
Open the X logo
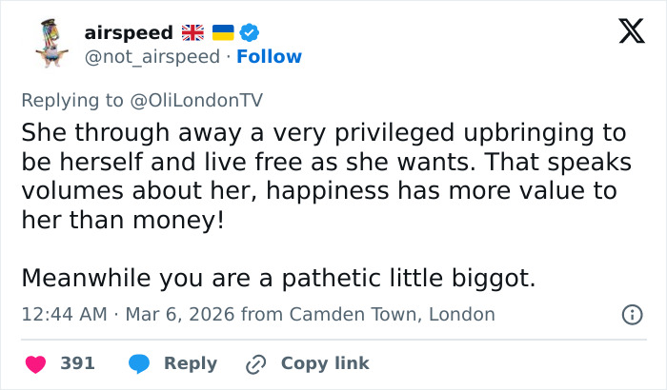(625, 33)
